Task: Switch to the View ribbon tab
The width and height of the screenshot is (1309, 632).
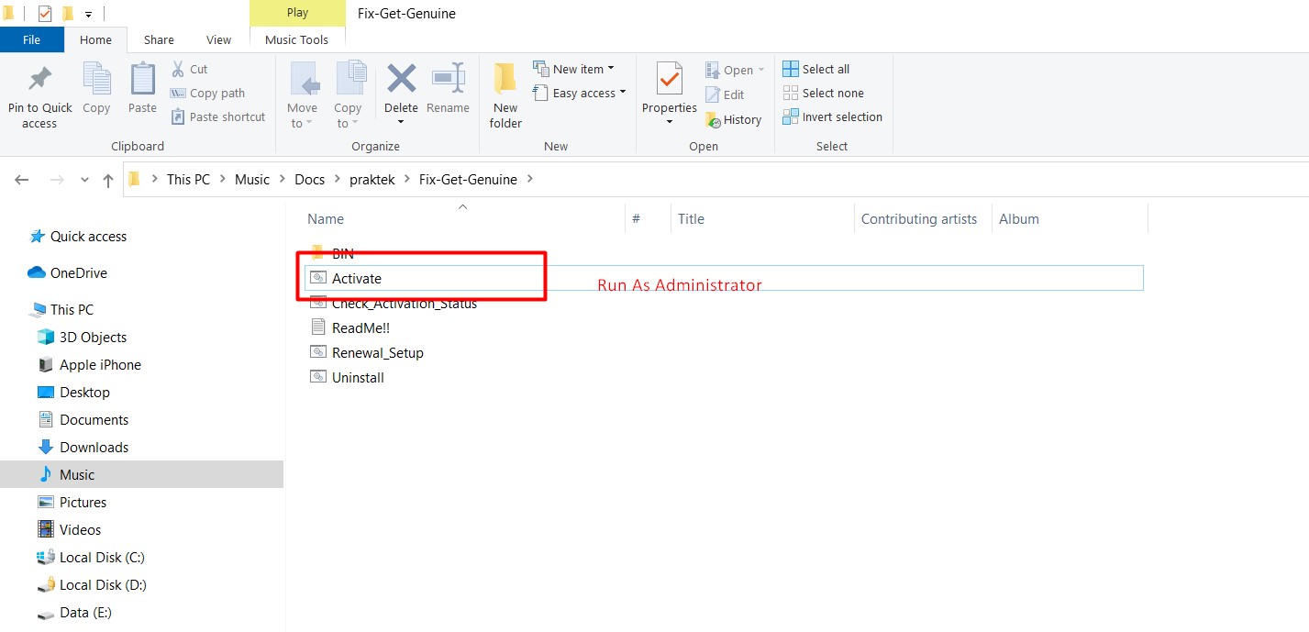Action: tap(218, 39)
